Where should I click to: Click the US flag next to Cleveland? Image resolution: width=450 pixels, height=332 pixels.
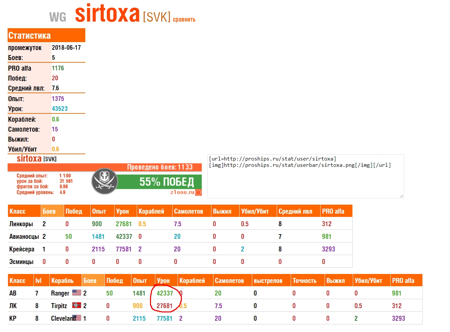(77, 318)
